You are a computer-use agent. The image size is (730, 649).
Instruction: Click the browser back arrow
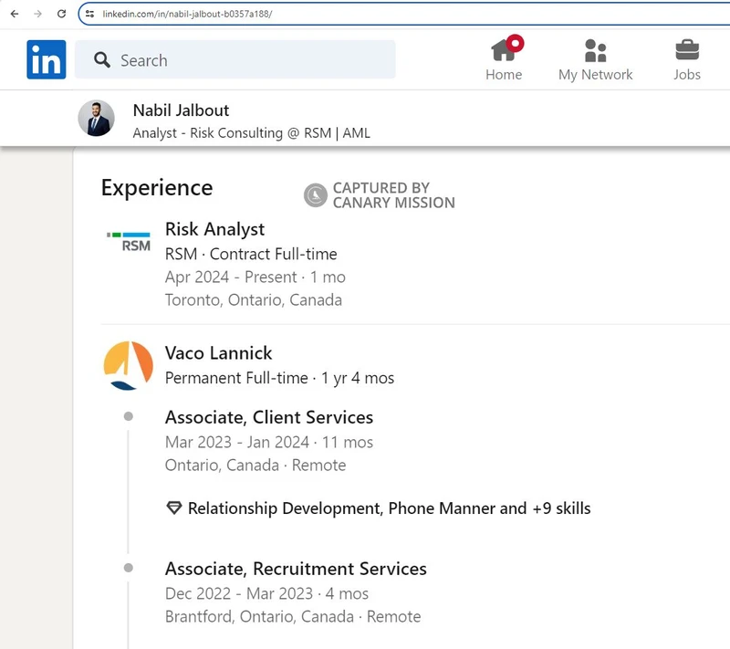pos(15,14)
